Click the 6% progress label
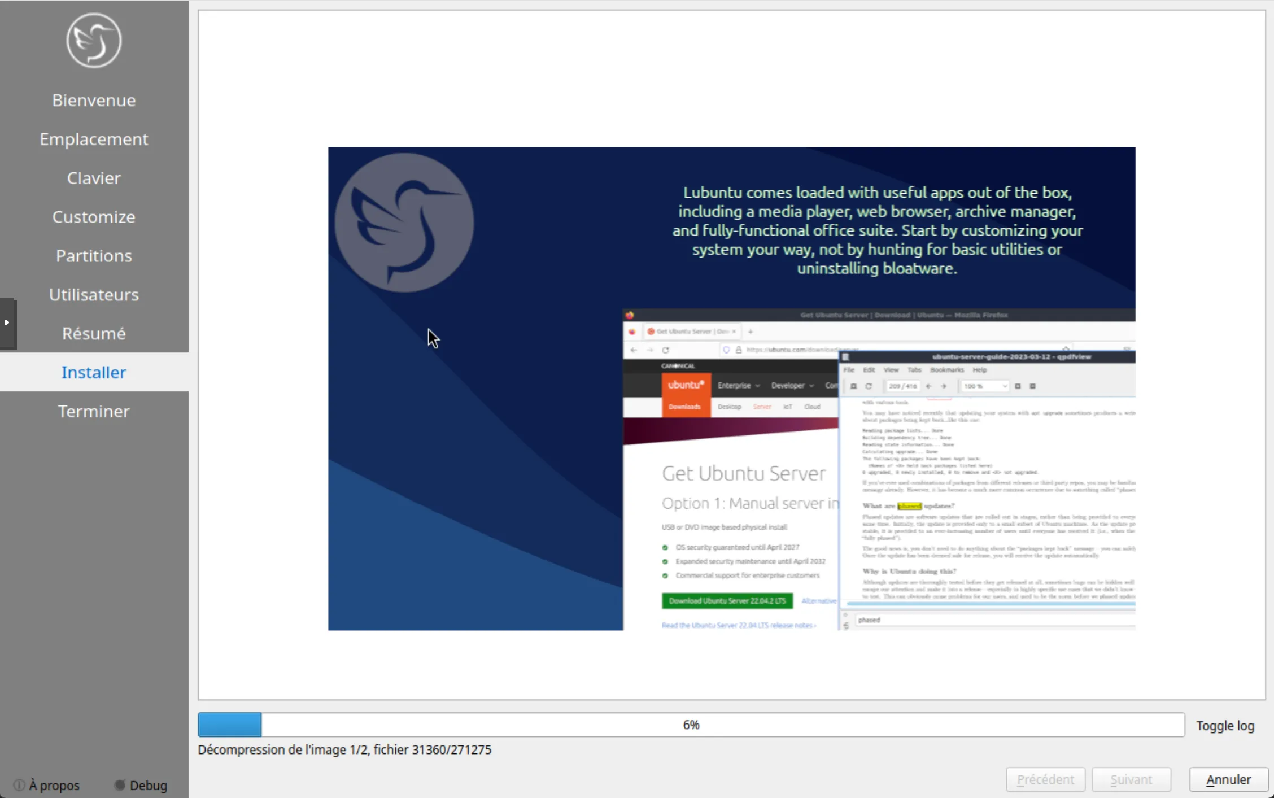The width and height of the screenshot is (1274, 798). pos(691,725)
